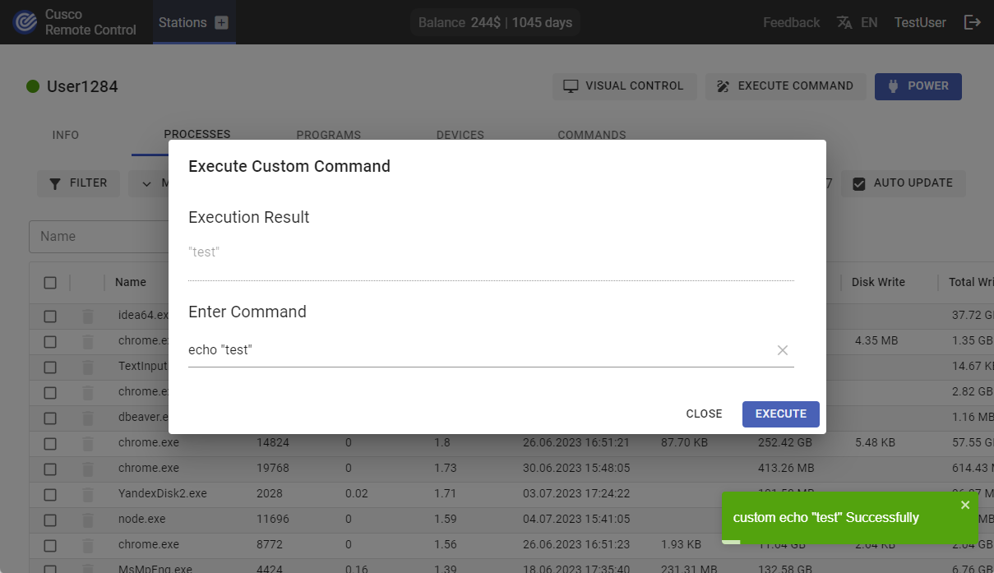Open the Programs tab

pos(328,135)
